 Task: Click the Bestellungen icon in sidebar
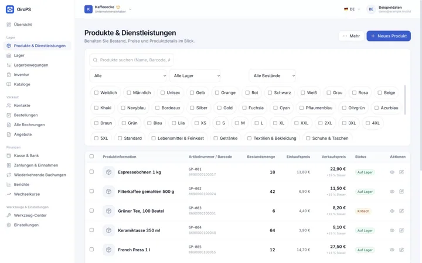pyautogui.click(x=9, y=115)
